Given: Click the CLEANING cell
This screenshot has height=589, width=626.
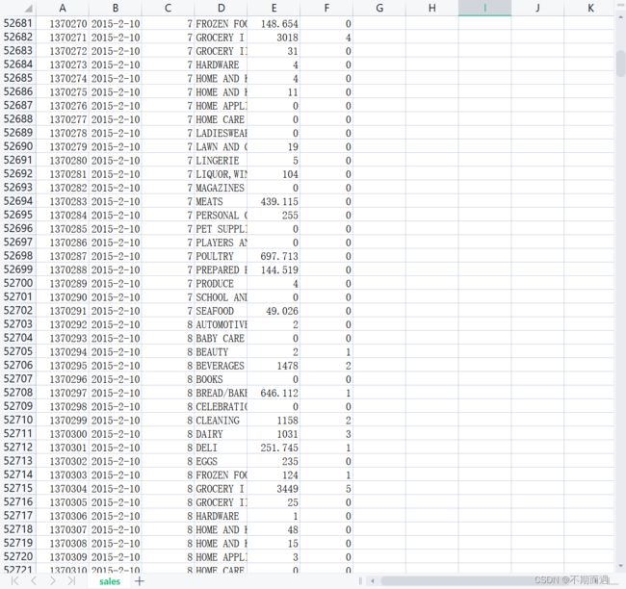Looking at the screenshot, I should [221, 421].
